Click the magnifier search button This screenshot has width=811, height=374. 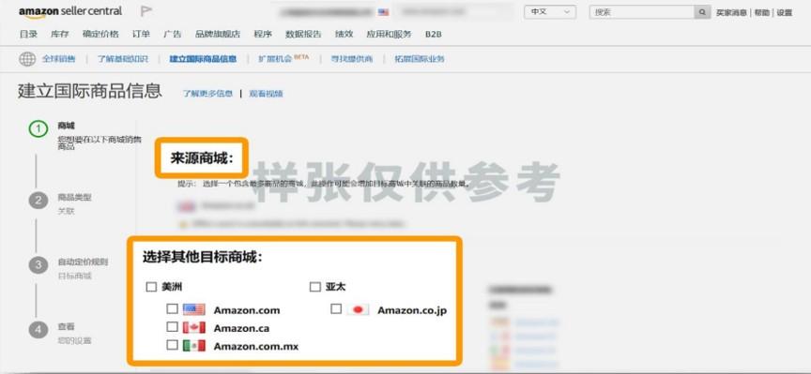pos(702,12)
